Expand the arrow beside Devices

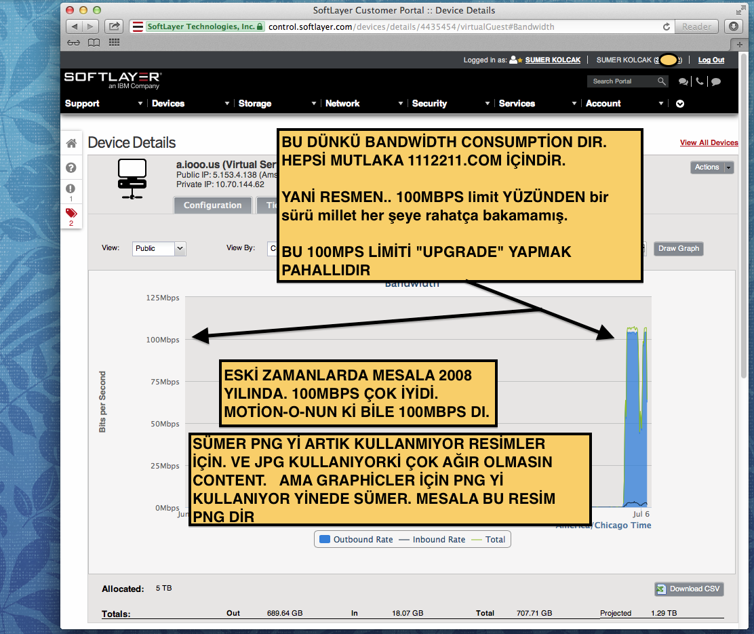point(227,104)
